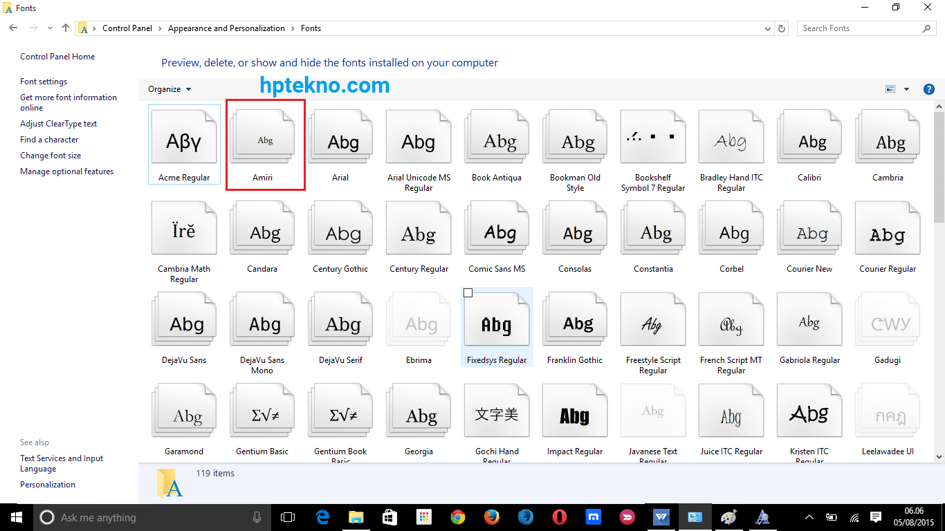
Task: Open Control Panel Home link
Action: [57, 57]
